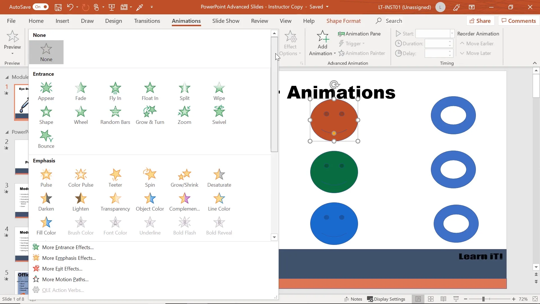This screenshot has height=304, width=540.
Task: Switch to Reading View
Action: tap(443, 299)
